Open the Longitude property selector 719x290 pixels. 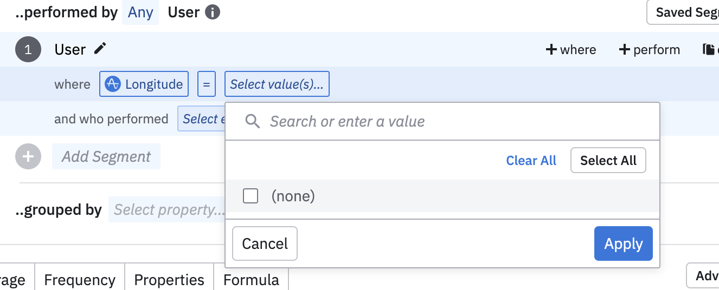(144, 84)
